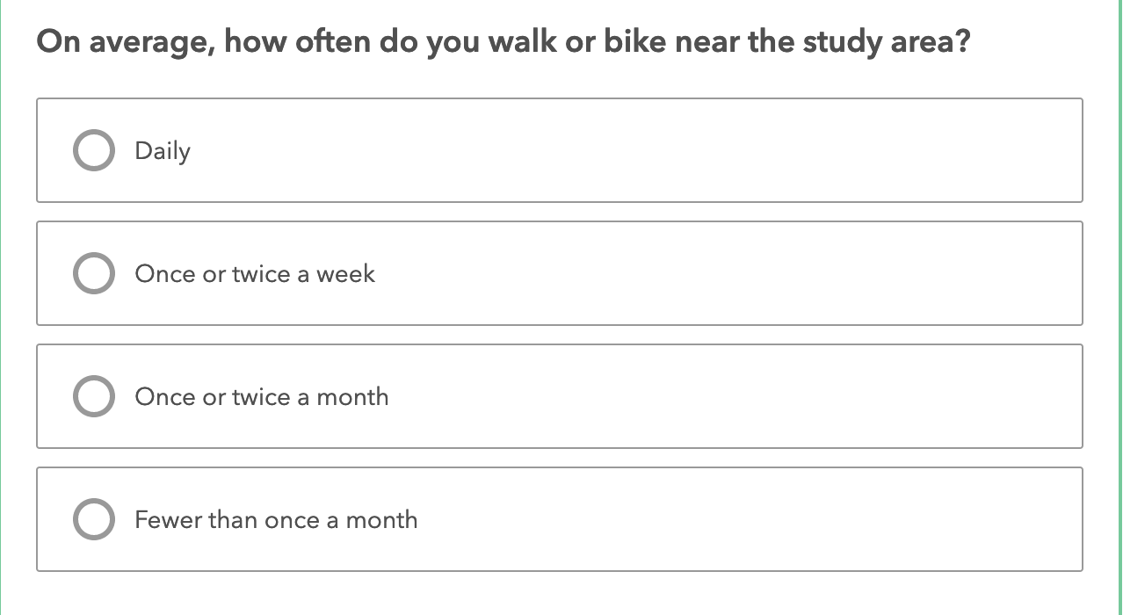
Task: Pick the least frequent answer option
Action: point(93,519)
